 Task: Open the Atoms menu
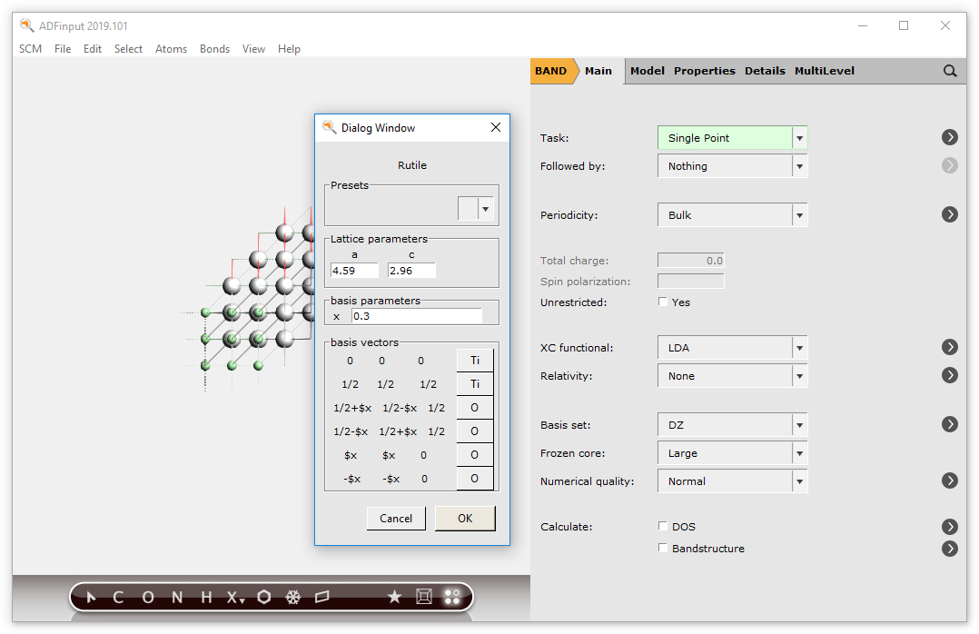pyautogui.click(x=171, y=49)
